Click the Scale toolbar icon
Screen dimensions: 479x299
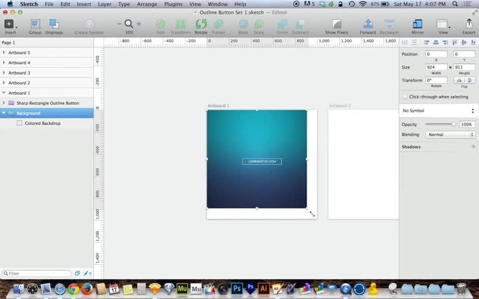(259, 24)
